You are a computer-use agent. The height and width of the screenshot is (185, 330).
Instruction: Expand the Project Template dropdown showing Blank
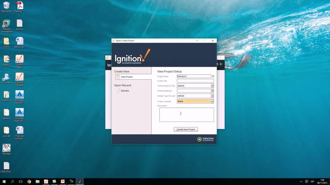coord(212,101)
